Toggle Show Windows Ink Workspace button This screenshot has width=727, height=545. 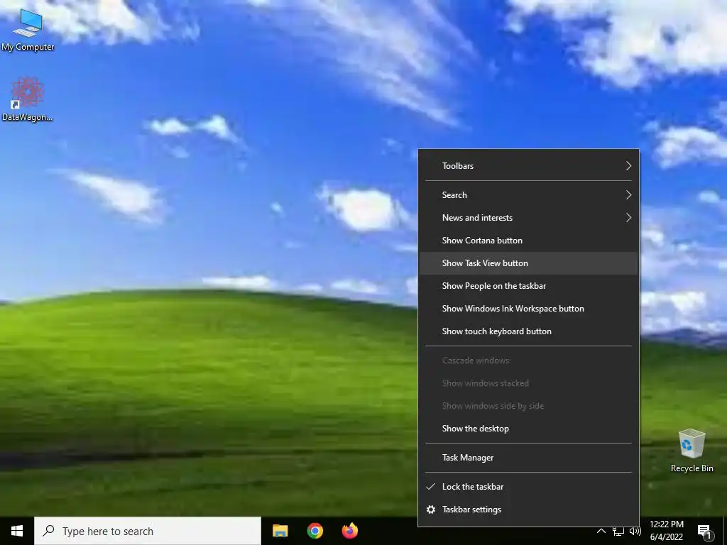[x=528, y=309]
